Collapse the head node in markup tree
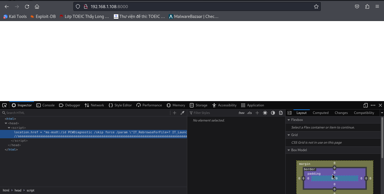Viewport: 384px width, 194px height. [x=6, y=123]
